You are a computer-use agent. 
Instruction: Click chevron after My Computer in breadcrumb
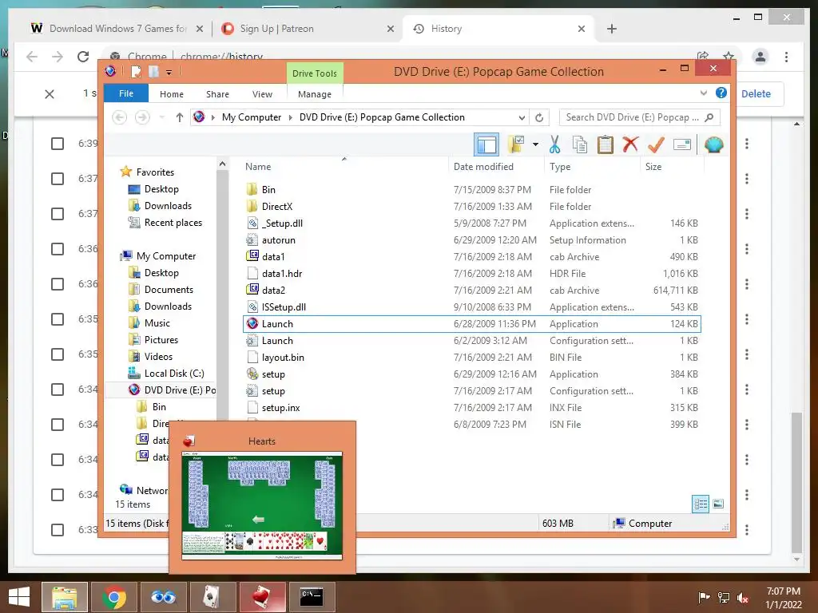(x=291, y=117)
